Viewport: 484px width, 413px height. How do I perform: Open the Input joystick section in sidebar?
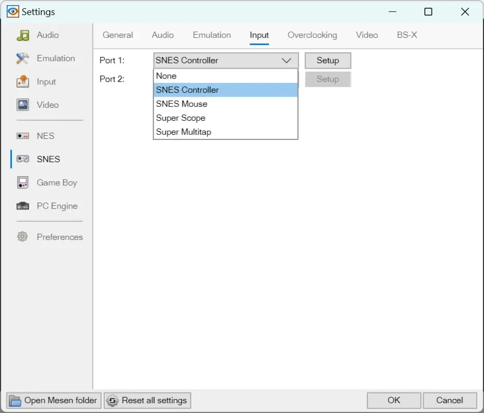(23, 82)
